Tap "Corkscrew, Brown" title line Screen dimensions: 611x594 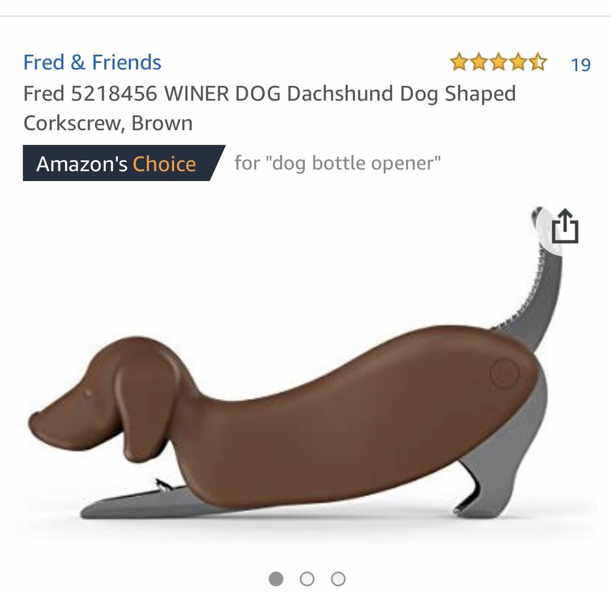coord(108,123)
